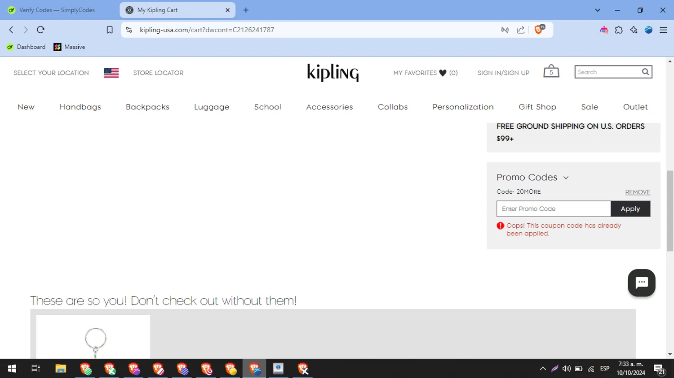Open Task View on the taskbar

click(35, 369)
